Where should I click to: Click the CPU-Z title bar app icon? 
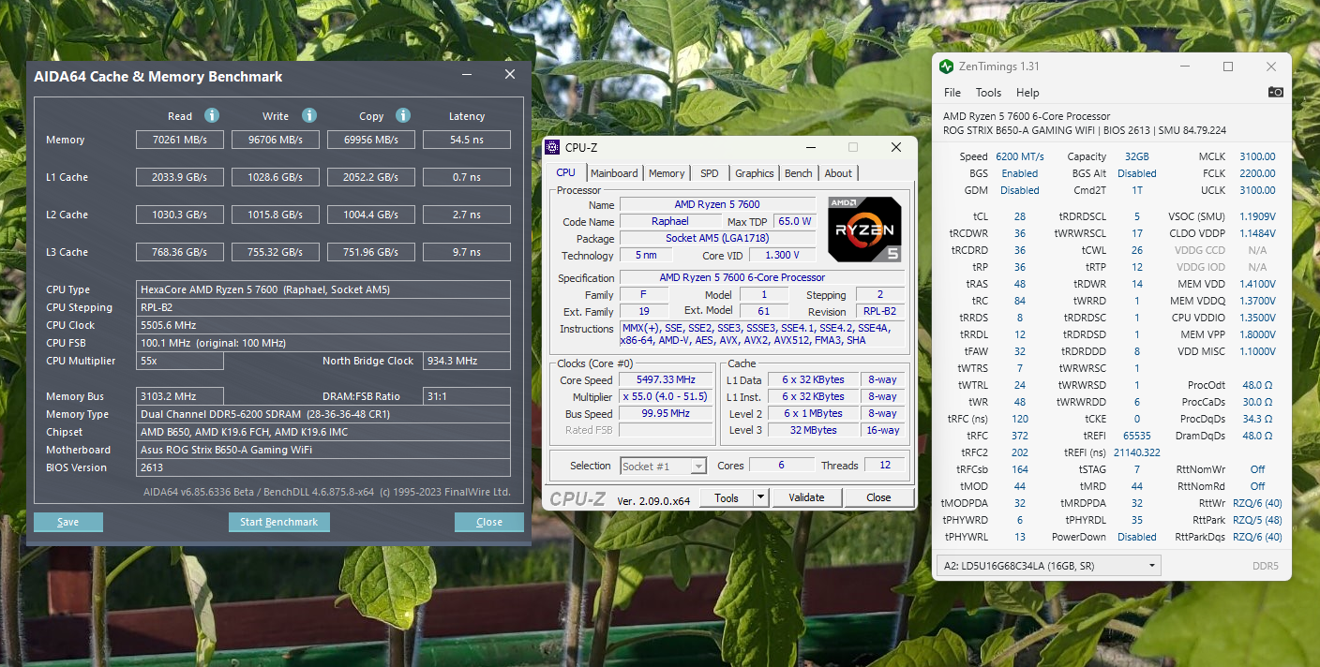click(x=553, y=147)
